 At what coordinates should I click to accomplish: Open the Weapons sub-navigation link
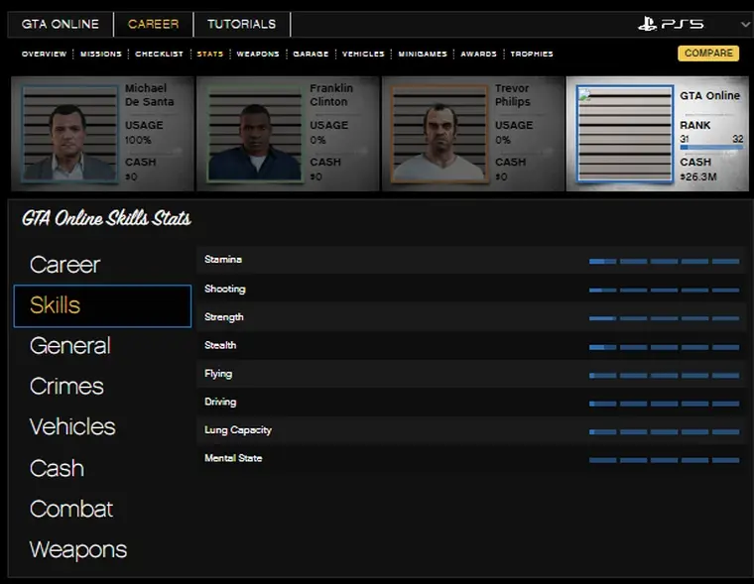point(258,55)
